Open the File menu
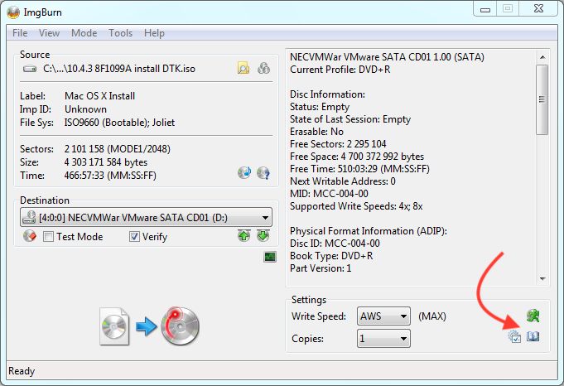This screenshot has width=564, height=386. click(20, 33)
